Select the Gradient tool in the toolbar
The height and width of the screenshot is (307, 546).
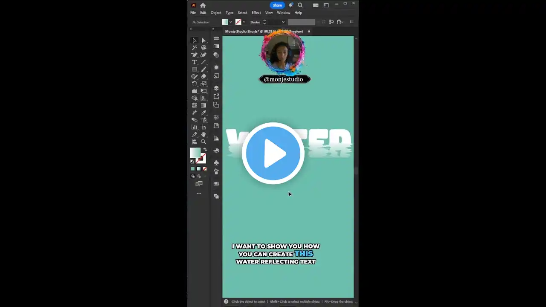point(203,106)
